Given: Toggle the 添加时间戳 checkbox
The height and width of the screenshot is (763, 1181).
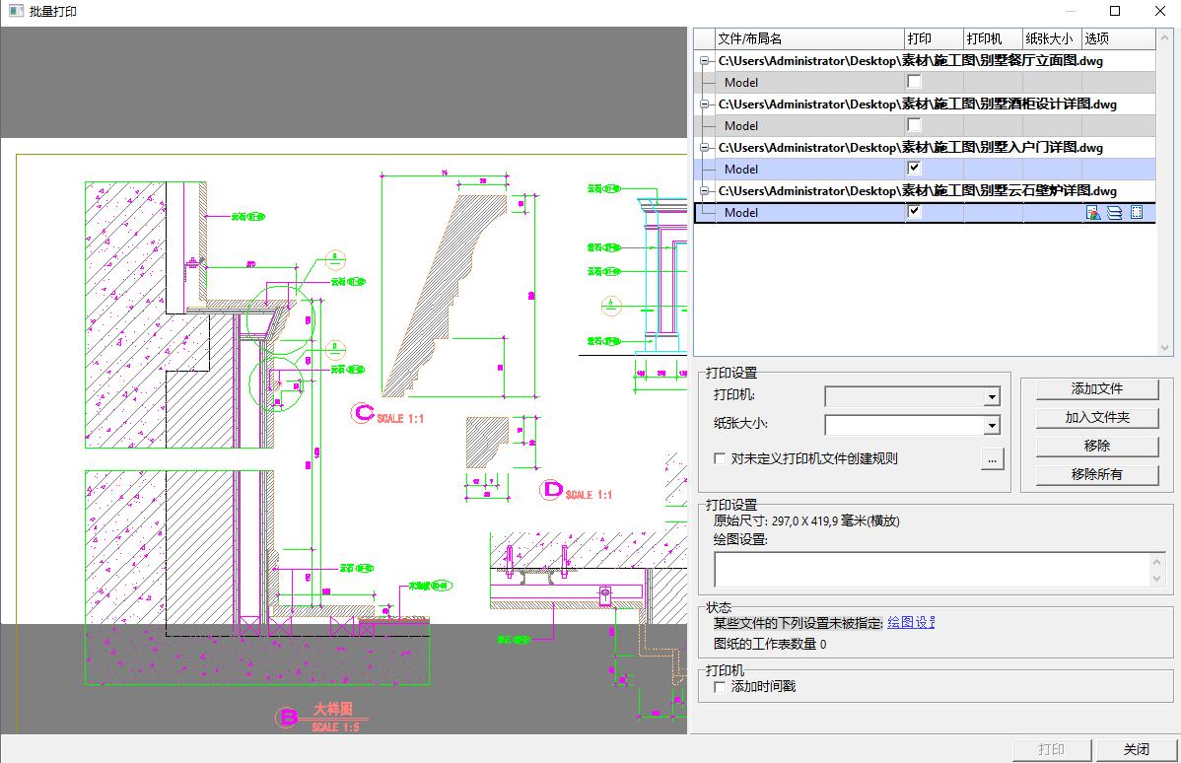Looking at the screenshot, I should tap(720, 686).
